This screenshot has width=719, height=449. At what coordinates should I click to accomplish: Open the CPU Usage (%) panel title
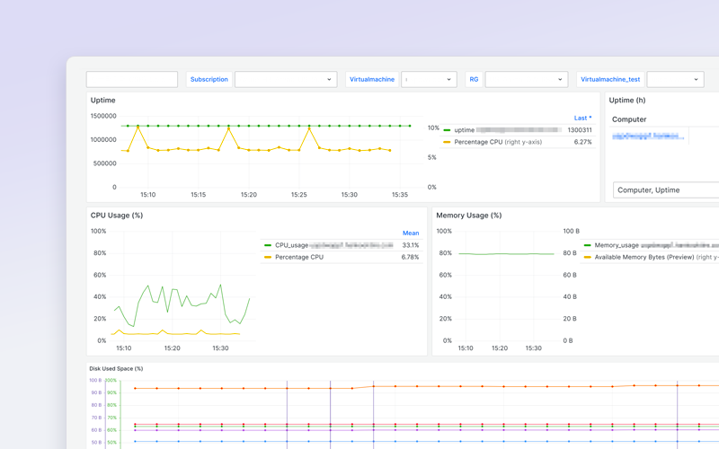(x=117, y=216)
